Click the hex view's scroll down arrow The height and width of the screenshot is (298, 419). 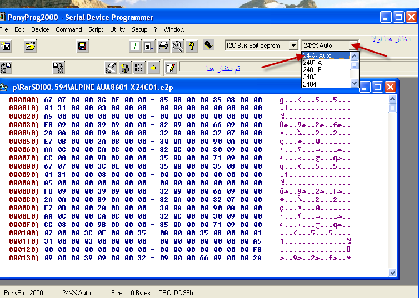pyautogui.click(x=392, y=272)
